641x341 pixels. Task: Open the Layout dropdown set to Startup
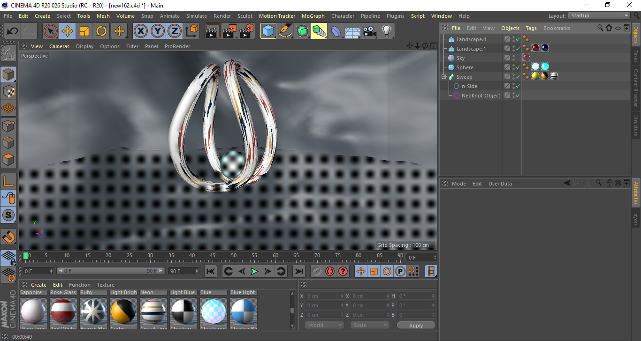pyautogui.click(x=599, y=15)
